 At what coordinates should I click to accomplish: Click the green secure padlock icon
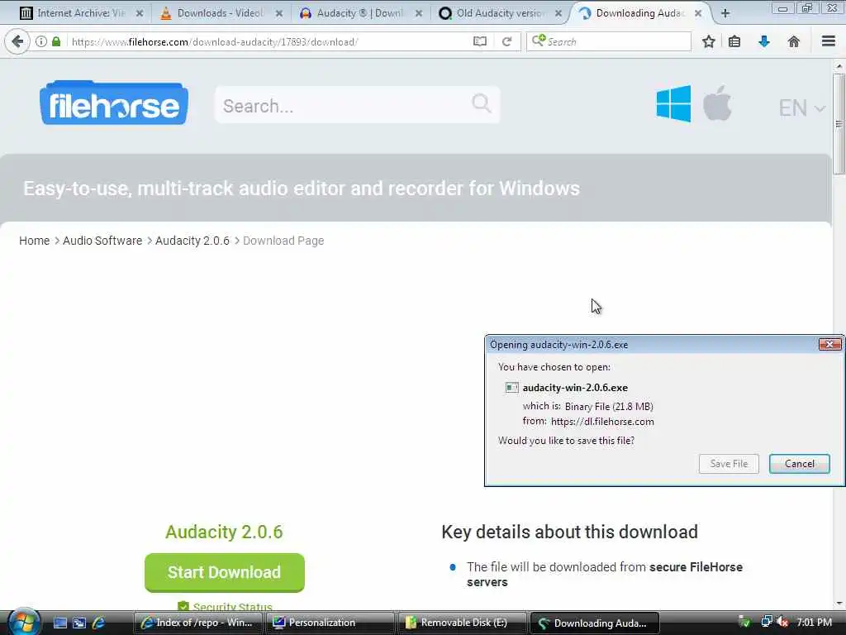click(56, 41)
